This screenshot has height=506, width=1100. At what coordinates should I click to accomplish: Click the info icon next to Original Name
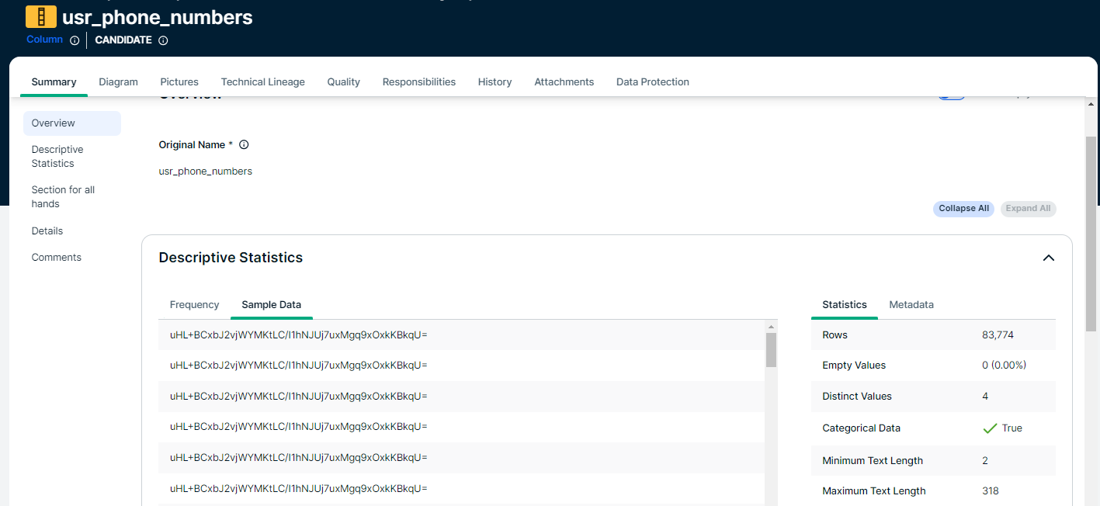244,145
